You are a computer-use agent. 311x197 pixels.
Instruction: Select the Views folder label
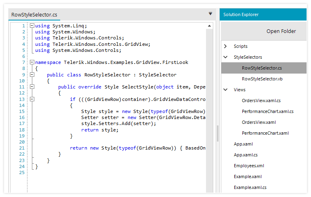(x=240, y=90)
